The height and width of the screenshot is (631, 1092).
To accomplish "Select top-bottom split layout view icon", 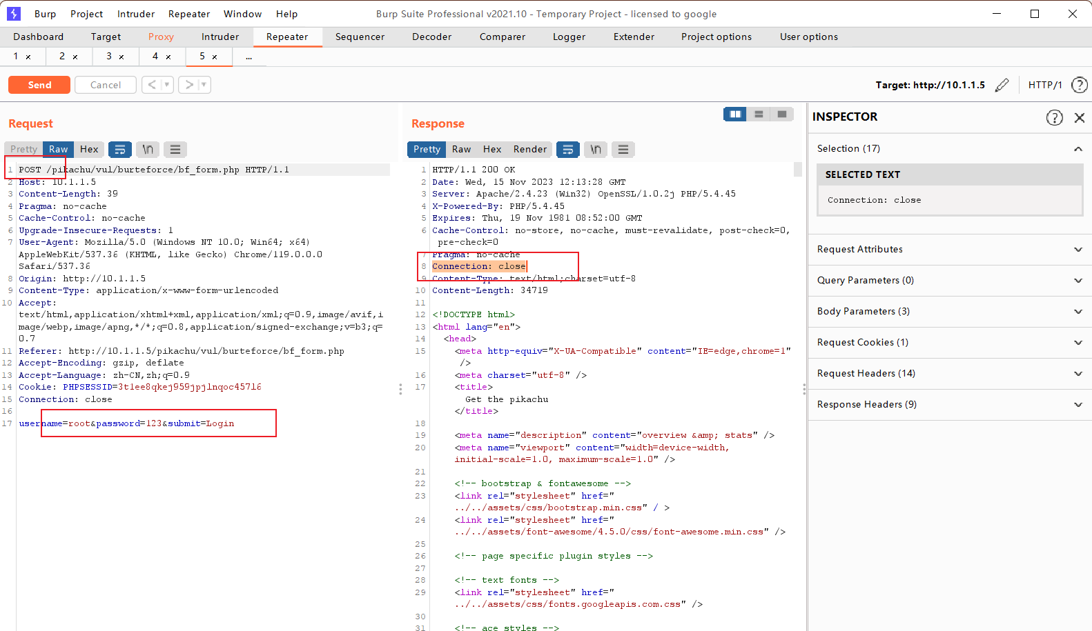I will pyautogui.click(x=759, y=114).
